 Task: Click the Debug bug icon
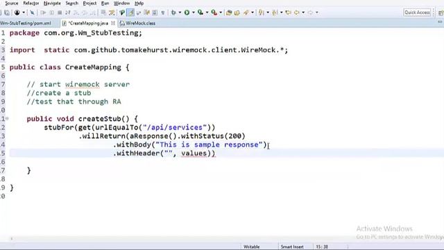(173, 12)
